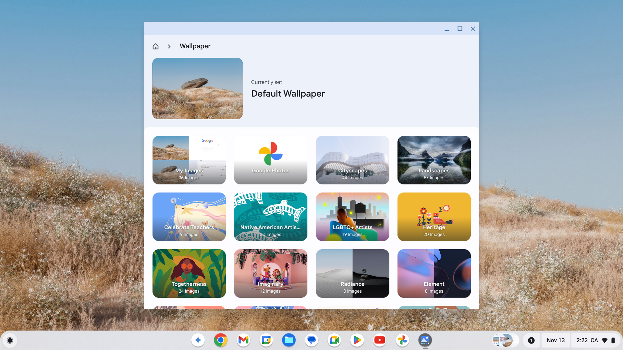Open the Togetherness collection

click(189, 274)
